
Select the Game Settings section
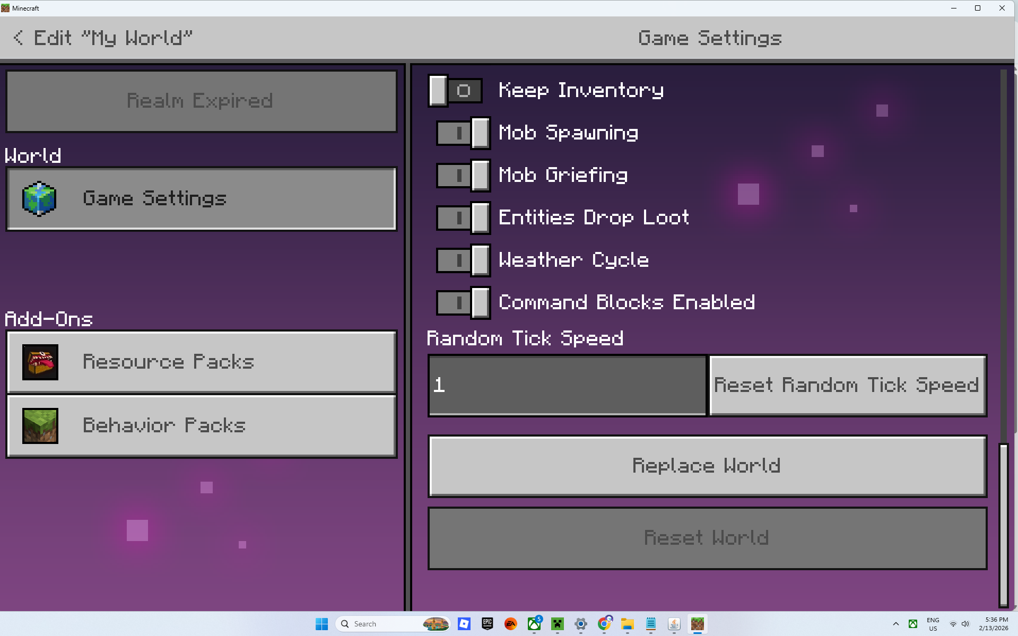(x=202, y=199)
